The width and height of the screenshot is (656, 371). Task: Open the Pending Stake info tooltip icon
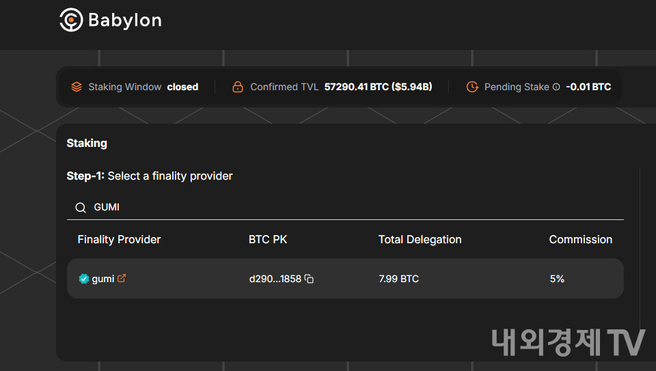556,87
